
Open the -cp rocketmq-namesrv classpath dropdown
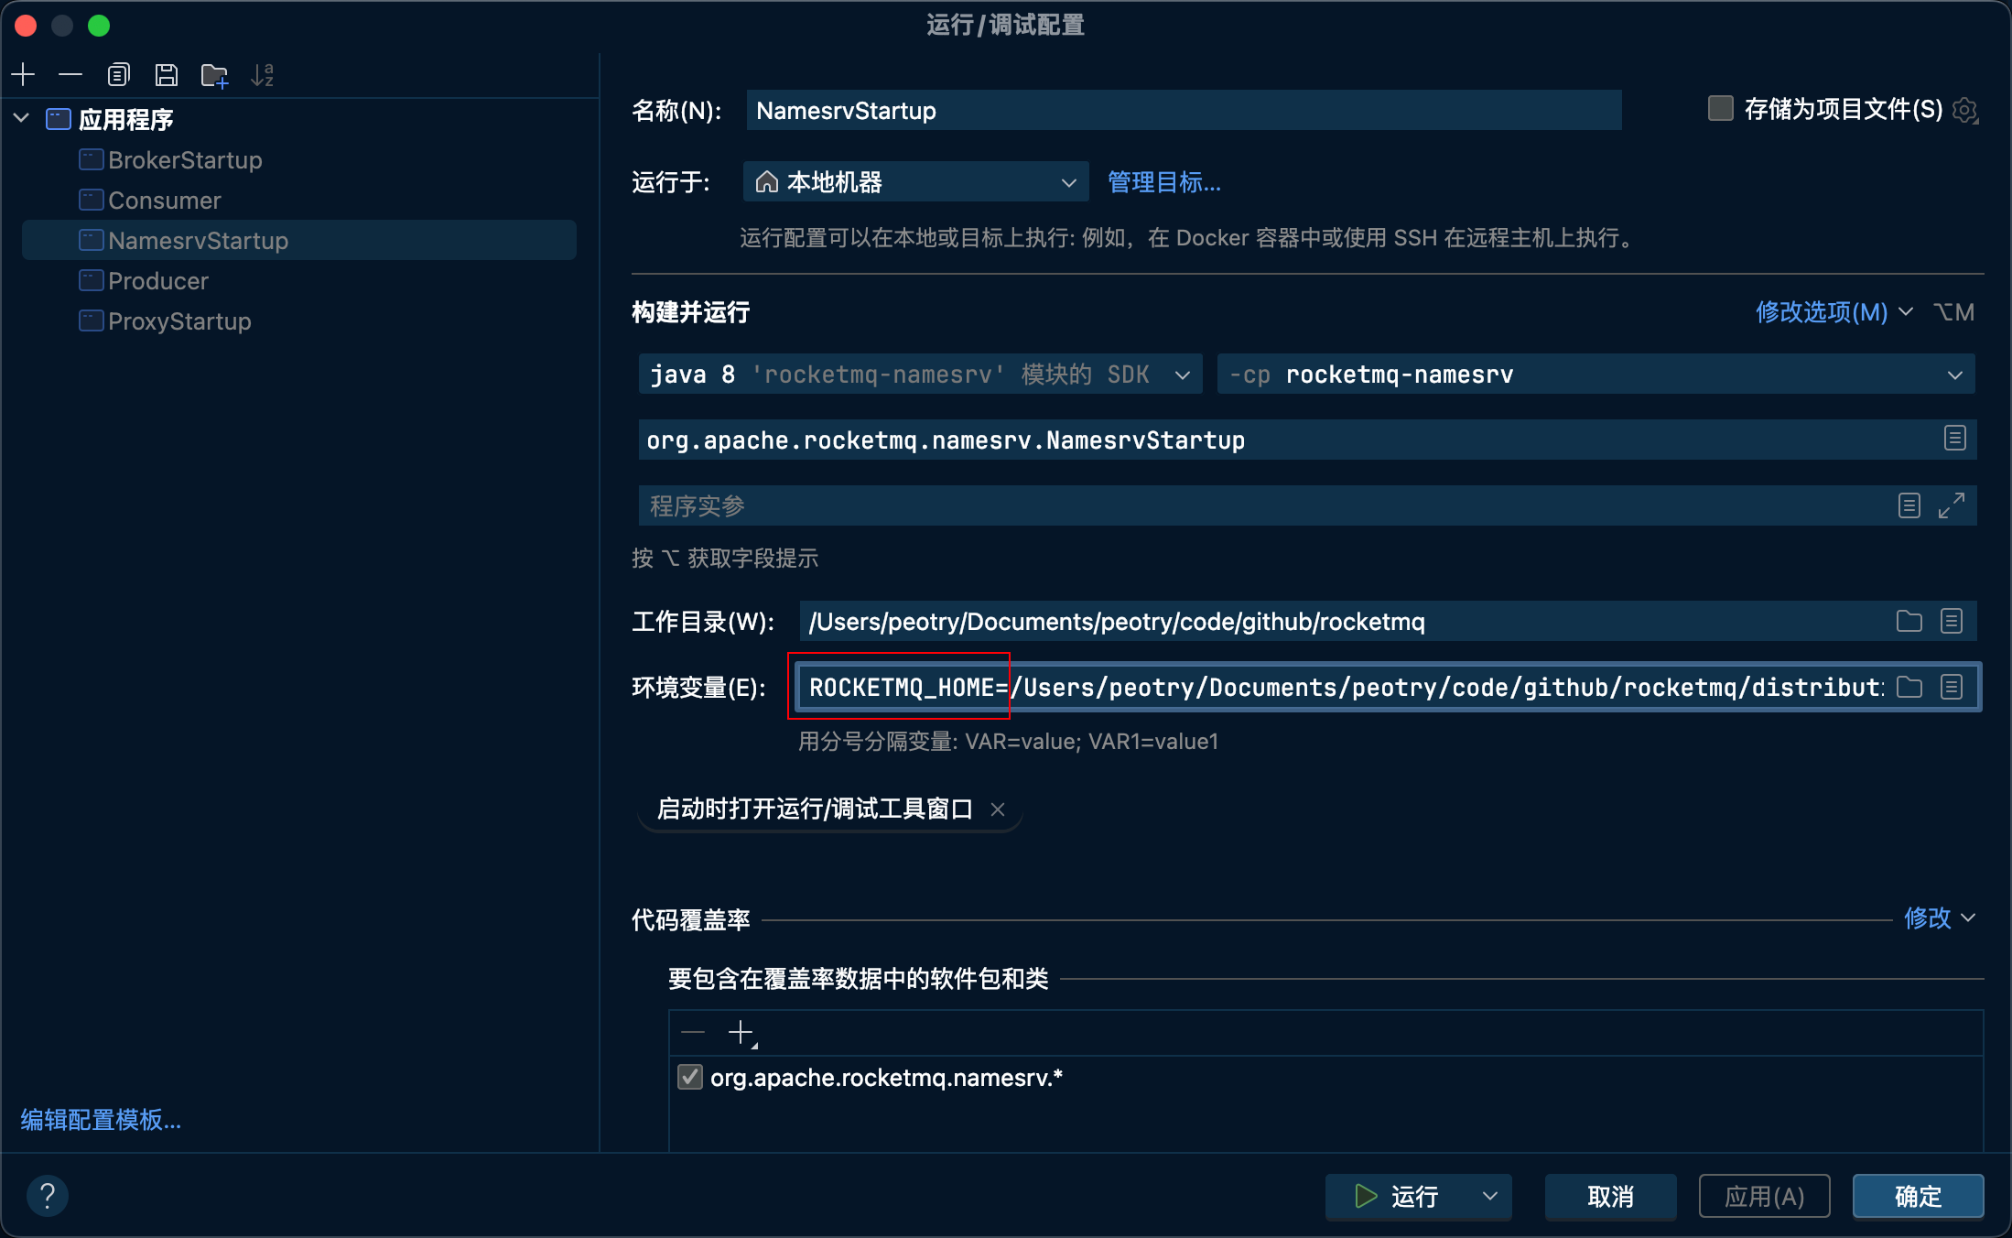coord(1596,375)
